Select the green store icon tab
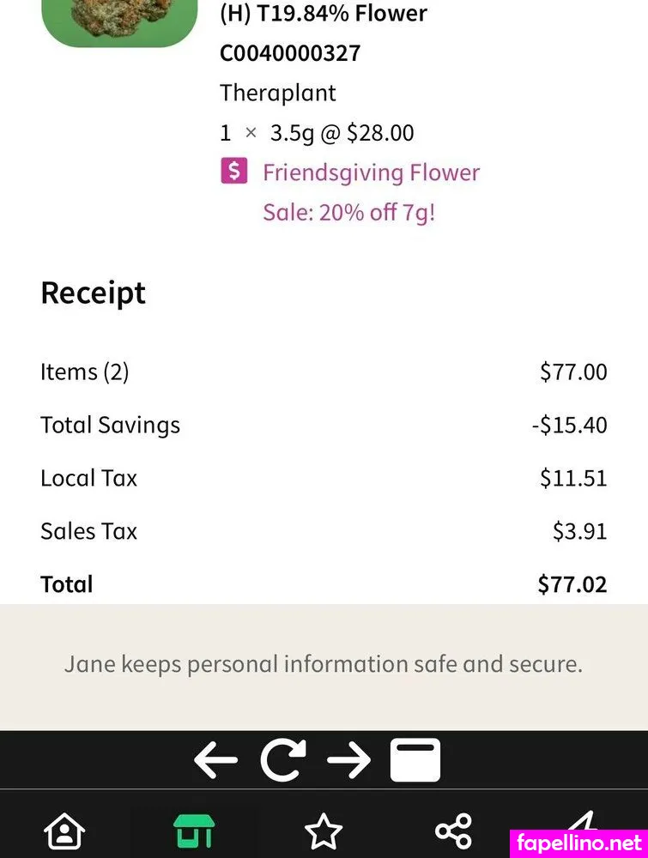The image size is (648, 858). (194, 831)
